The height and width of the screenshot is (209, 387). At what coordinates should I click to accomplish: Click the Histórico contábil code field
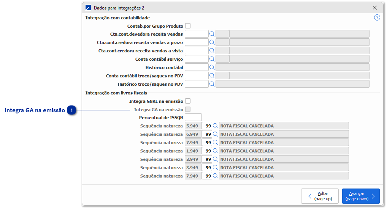[197, 68]
